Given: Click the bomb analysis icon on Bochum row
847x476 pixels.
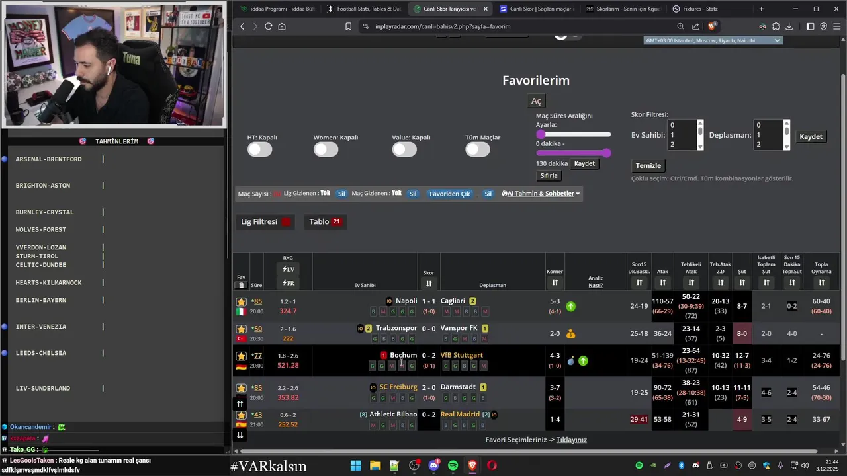Looking at the screenshot, I should (570, 361).
